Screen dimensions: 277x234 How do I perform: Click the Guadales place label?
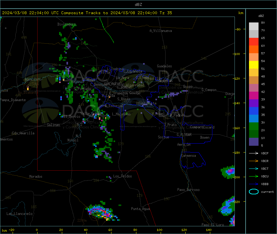[x=164, y=66]
